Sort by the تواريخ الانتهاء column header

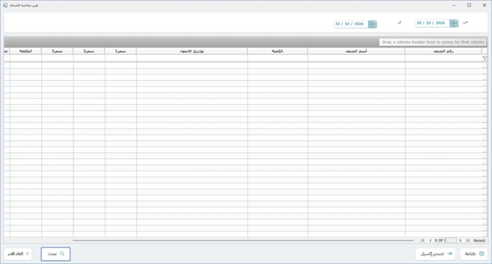(x=192, y=51)
